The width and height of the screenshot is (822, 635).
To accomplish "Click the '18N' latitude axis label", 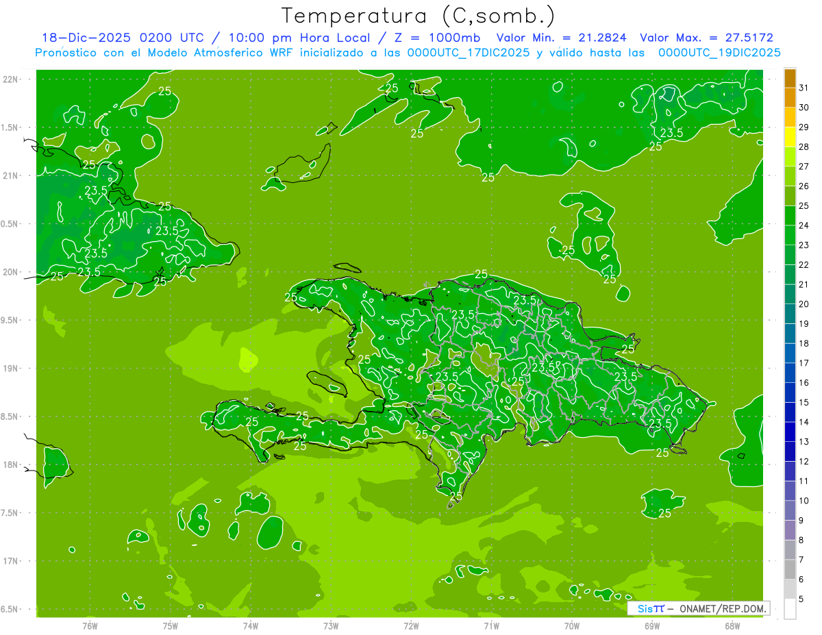I will tap(10, 464).
